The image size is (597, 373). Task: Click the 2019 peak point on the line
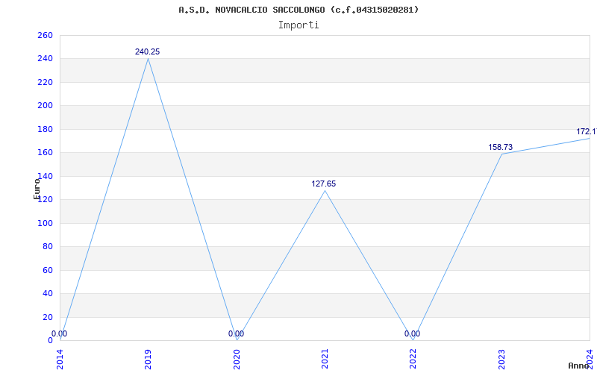148,58
